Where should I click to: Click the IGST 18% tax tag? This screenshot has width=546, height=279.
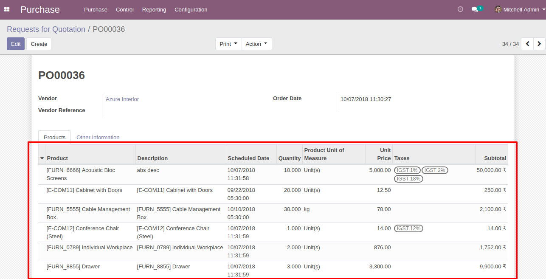[408, 179]
